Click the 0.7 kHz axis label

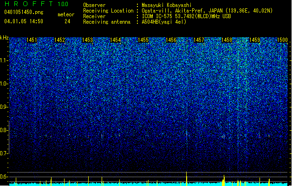(x=4, y=153)
